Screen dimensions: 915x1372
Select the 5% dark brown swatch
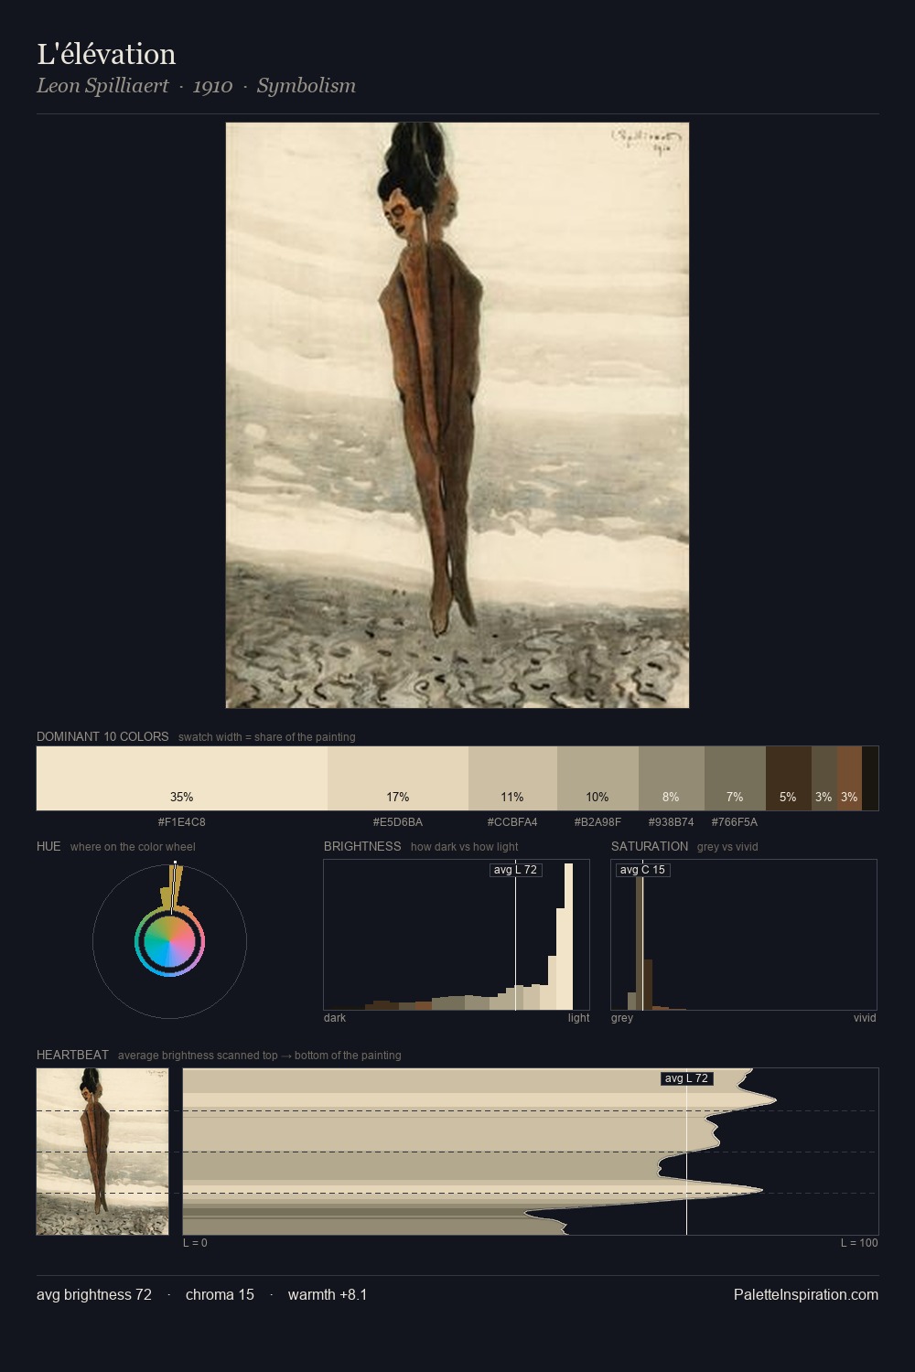[x=788, y=778]
